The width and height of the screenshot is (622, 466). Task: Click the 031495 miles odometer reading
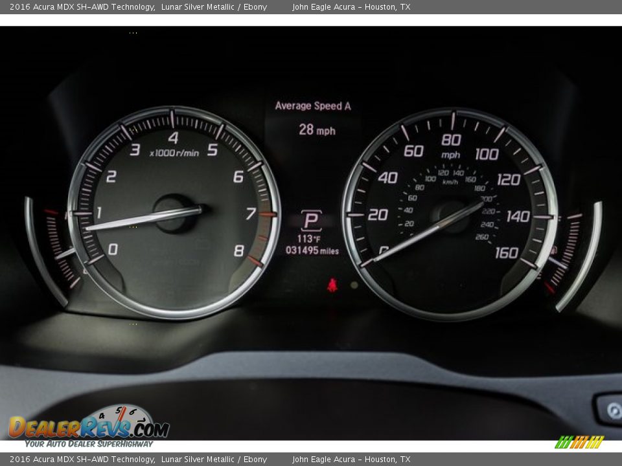[x=312, y=250]
